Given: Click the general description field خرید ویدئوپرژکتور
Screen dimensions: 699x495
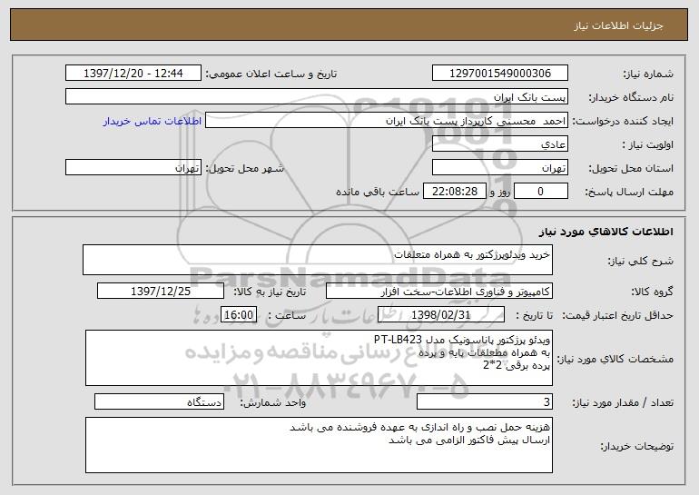Looking at the screenshot, I should click(318, 260).
